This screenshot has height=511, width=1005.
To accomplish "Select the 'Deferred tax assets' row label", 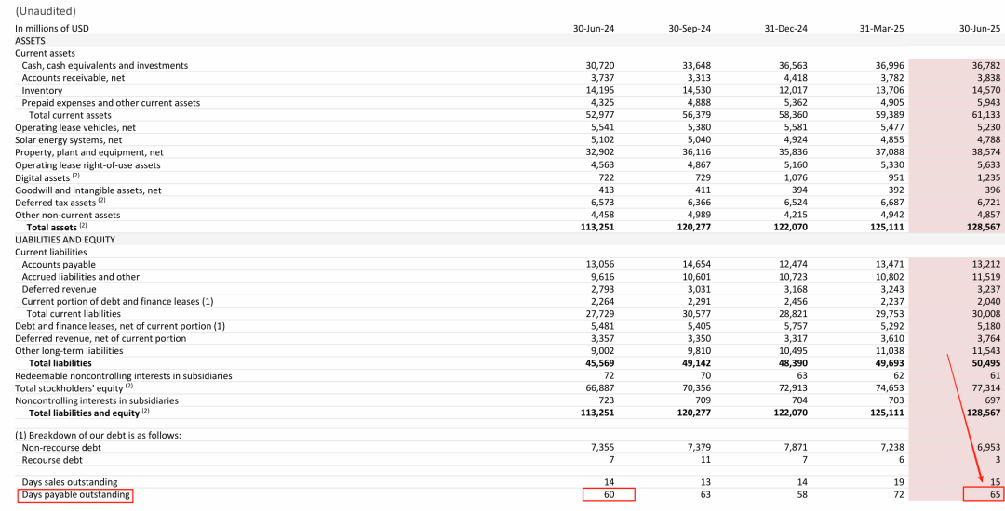I will click(60, 203).
